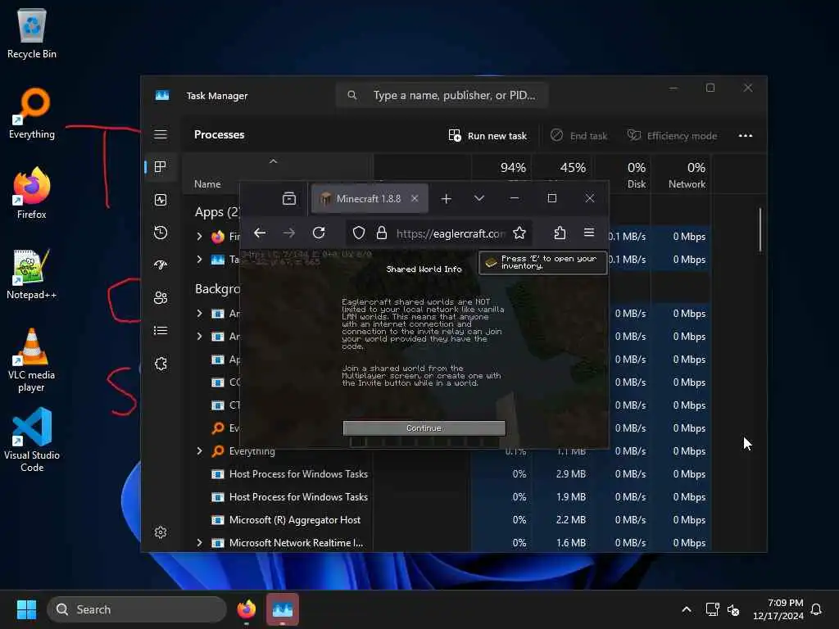Switch to Firefox from taskbar
This screenshot has width=839, height=629.
247,609
